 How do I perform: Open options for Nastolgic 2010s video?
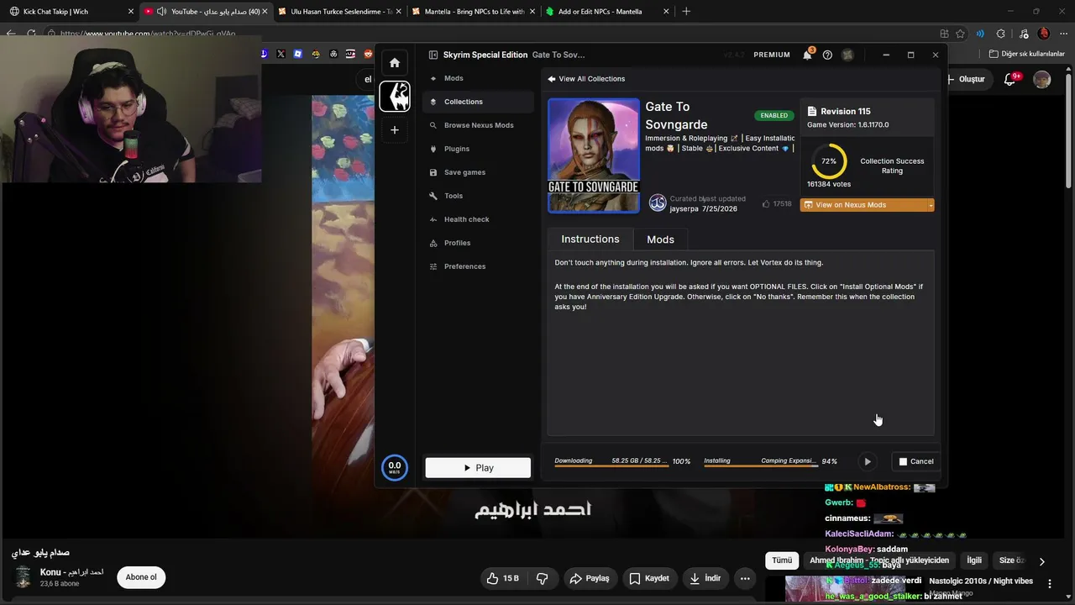[1050, 582]
